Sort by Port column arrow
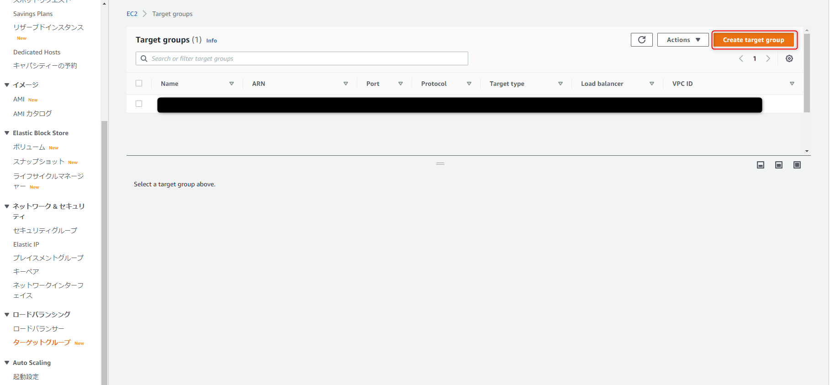Image resolution: width=830 pixels, height=385 pixels. (x=401, y=84)
